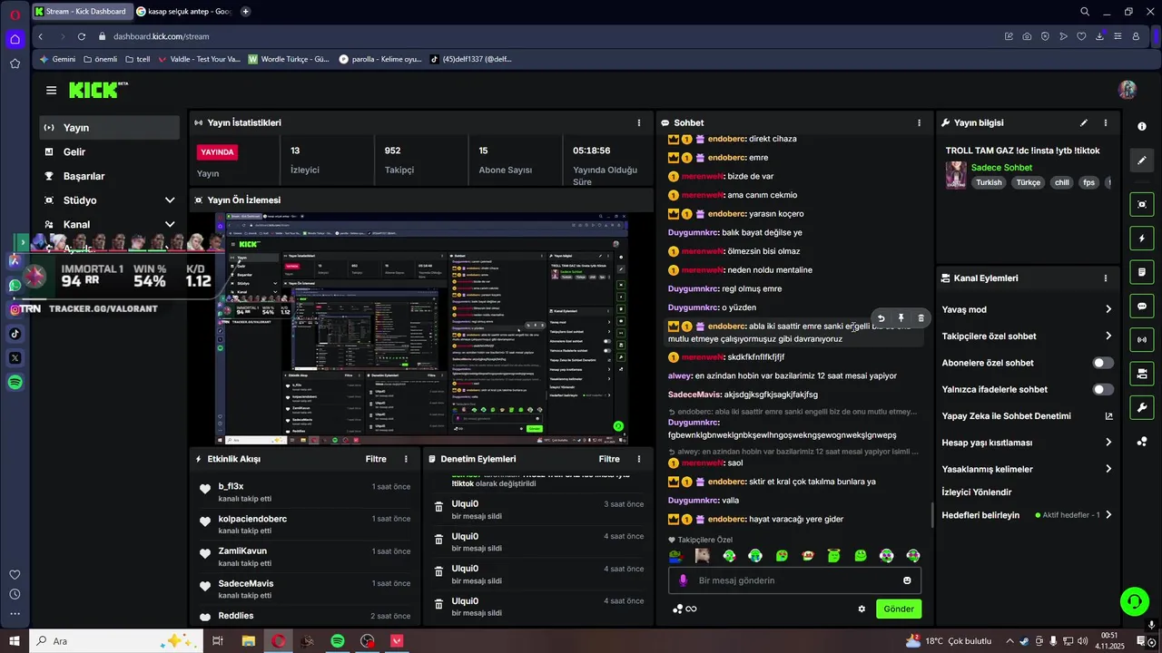Viewport: 1162px width, 653px height.
Task: Click Filtre in Etkinlik Akışı panel
Action: (376, 459)
